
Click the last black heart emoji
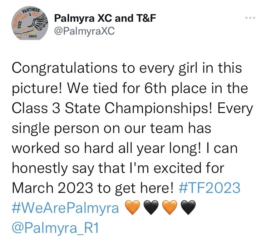188,207
